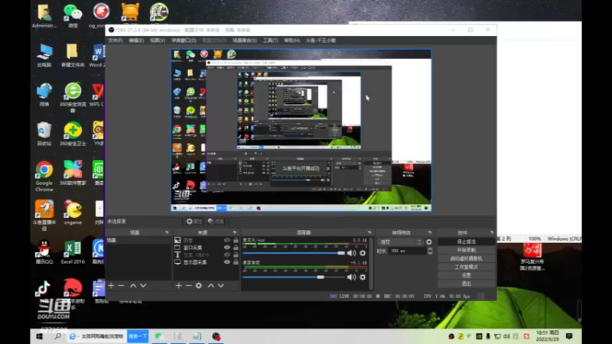Click the 停止推流 stop streaming button
The height and width of the screenshot is (344, 612).
coord(466,242)
